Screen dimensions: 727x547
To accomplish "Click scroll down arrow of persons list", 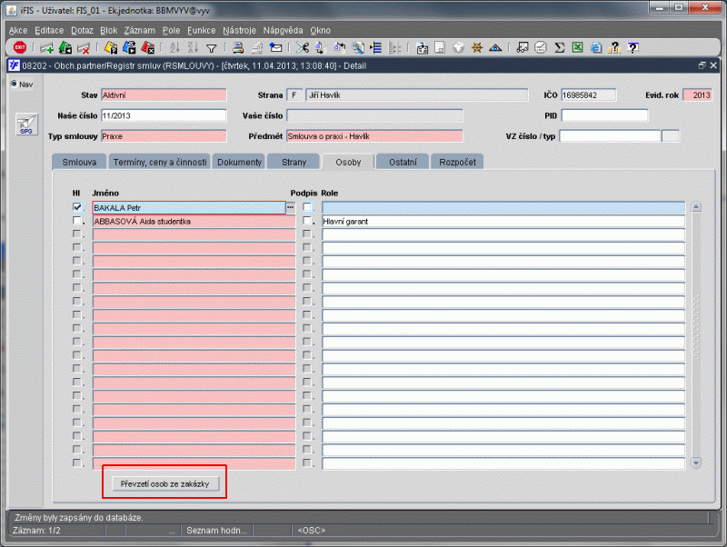I will click(x=696, y=462).
